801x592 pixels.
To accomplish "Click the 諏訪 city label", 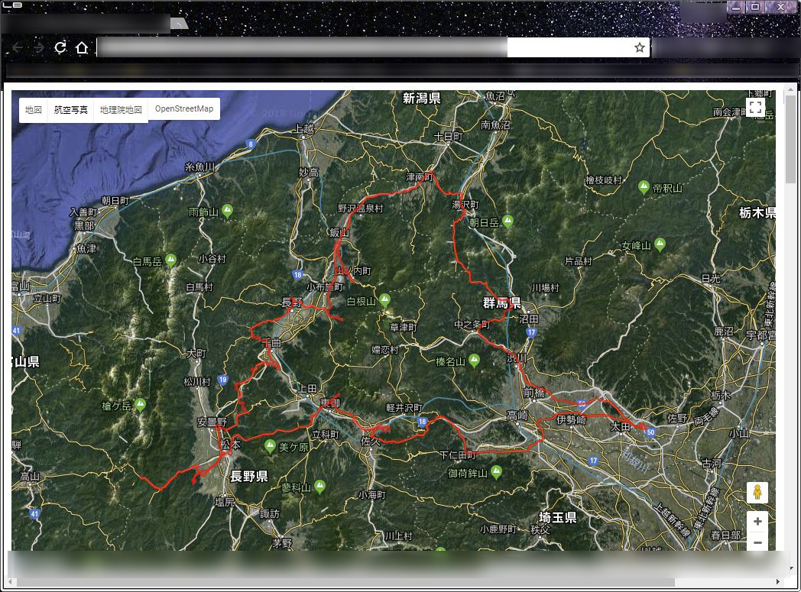I will pyautogui.click(x=269, y=513).
